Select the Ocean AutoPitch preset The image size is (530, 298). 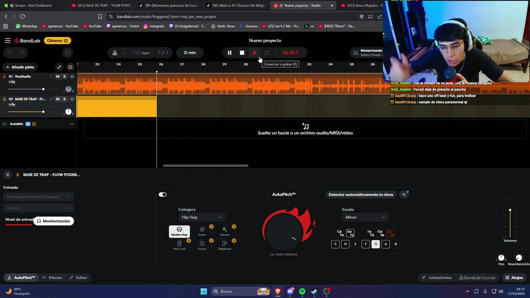(x=202, y=245)
